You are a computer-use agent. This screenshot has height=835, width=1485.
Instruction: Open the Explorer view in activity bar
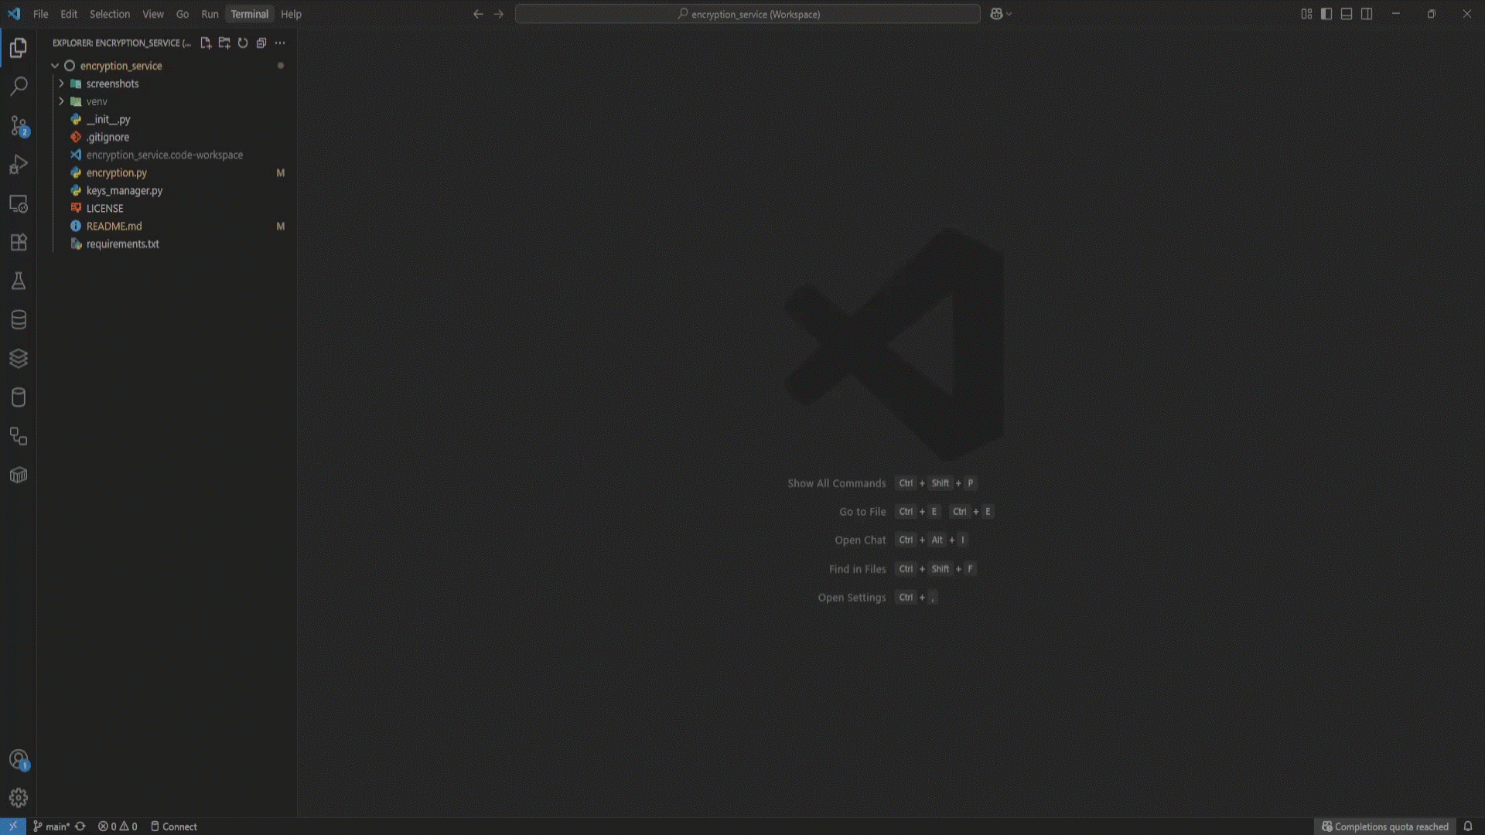19,48
